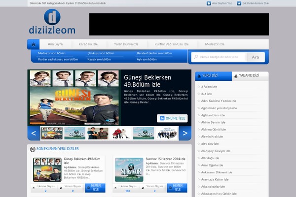Image resolution: width=296 pixels, height=197 pixels.
Task: Open Aramızda Kalsın izle
Action: (215, 179)
